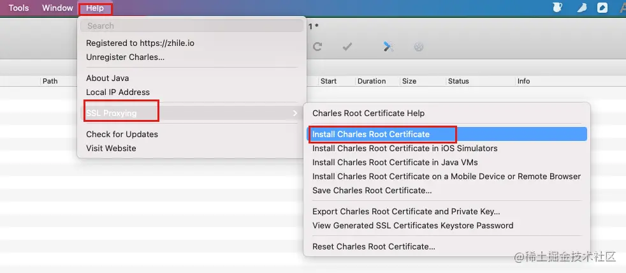626x273 pixels.
Task: Choose Visit Website
Action: tap(192, 148)
